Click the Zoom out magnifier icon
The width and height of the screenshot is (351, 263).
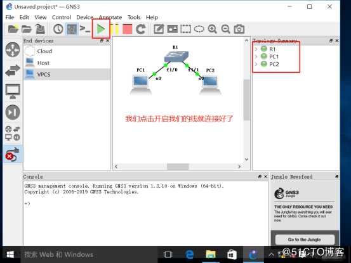pyautogui.click(x=226, y=29)
